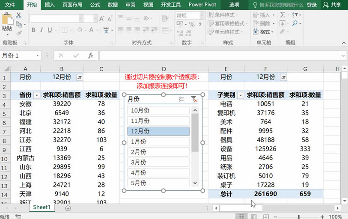Click the Fill down arrow icon
This screenshot has width=348, height=219.
tap(283, 23)
